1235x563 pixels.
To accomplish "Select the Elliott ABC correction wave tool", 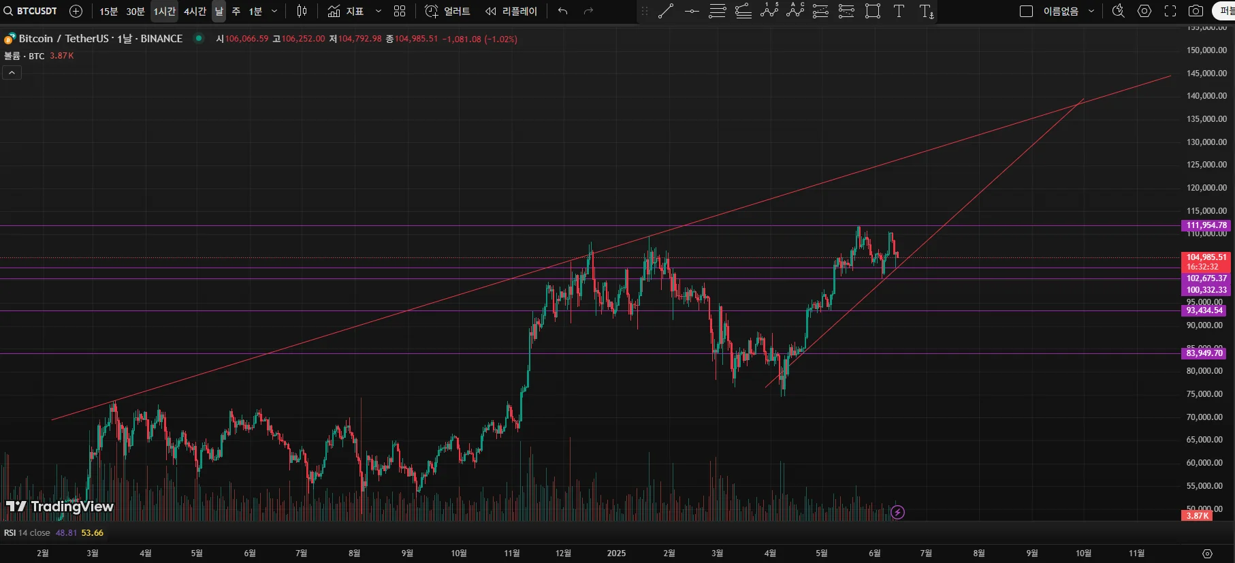I will tap(795, 11).
